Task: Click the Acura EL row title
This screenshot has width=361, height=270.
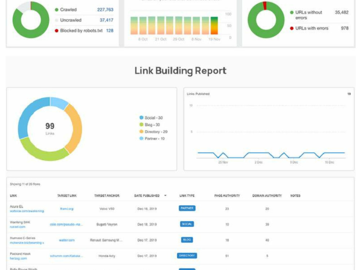Action: [x=16, y=206]
